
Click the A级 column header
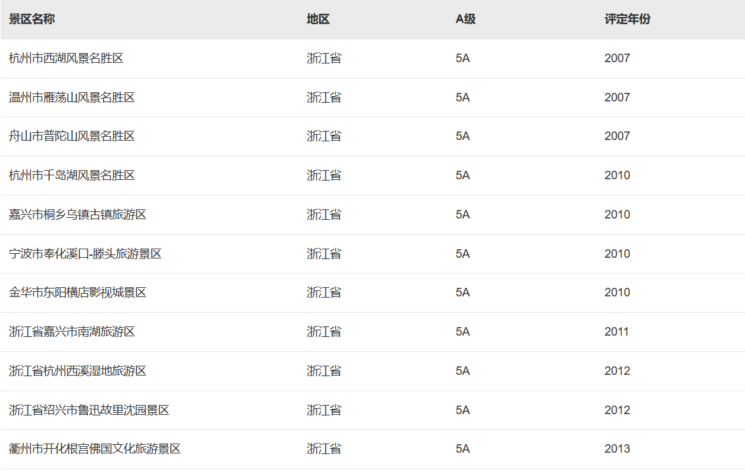pyautogui.click(x=465, y=19)
